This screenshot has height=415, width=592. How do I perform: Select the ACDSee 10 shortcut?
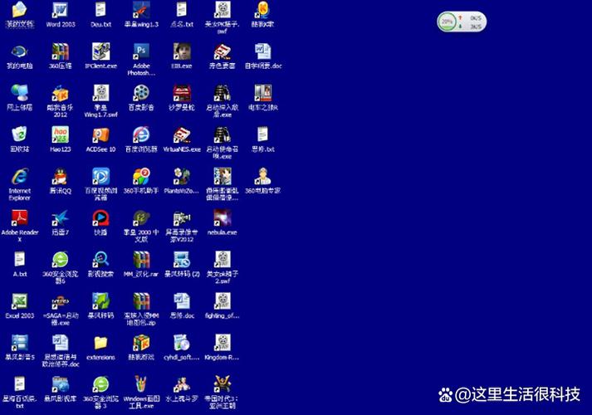[x=100, y=135]
